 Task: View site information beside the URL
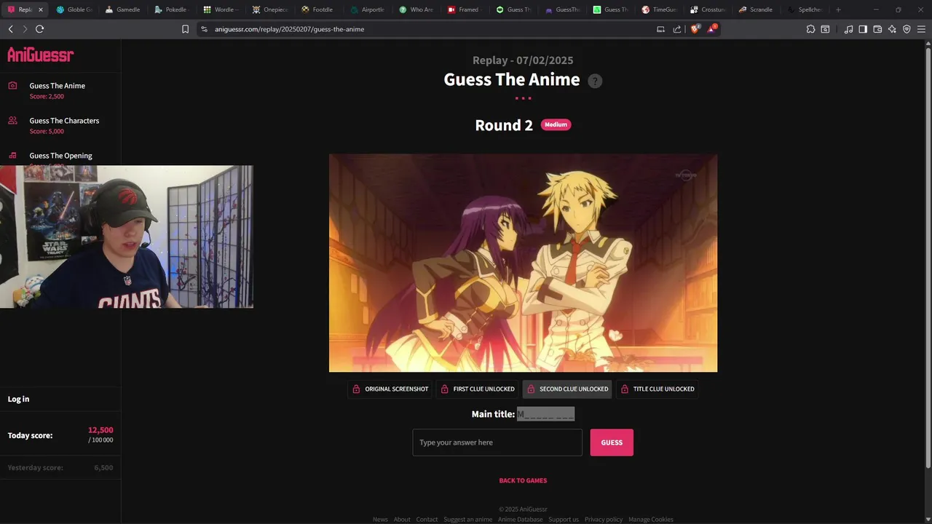[205, 29]
